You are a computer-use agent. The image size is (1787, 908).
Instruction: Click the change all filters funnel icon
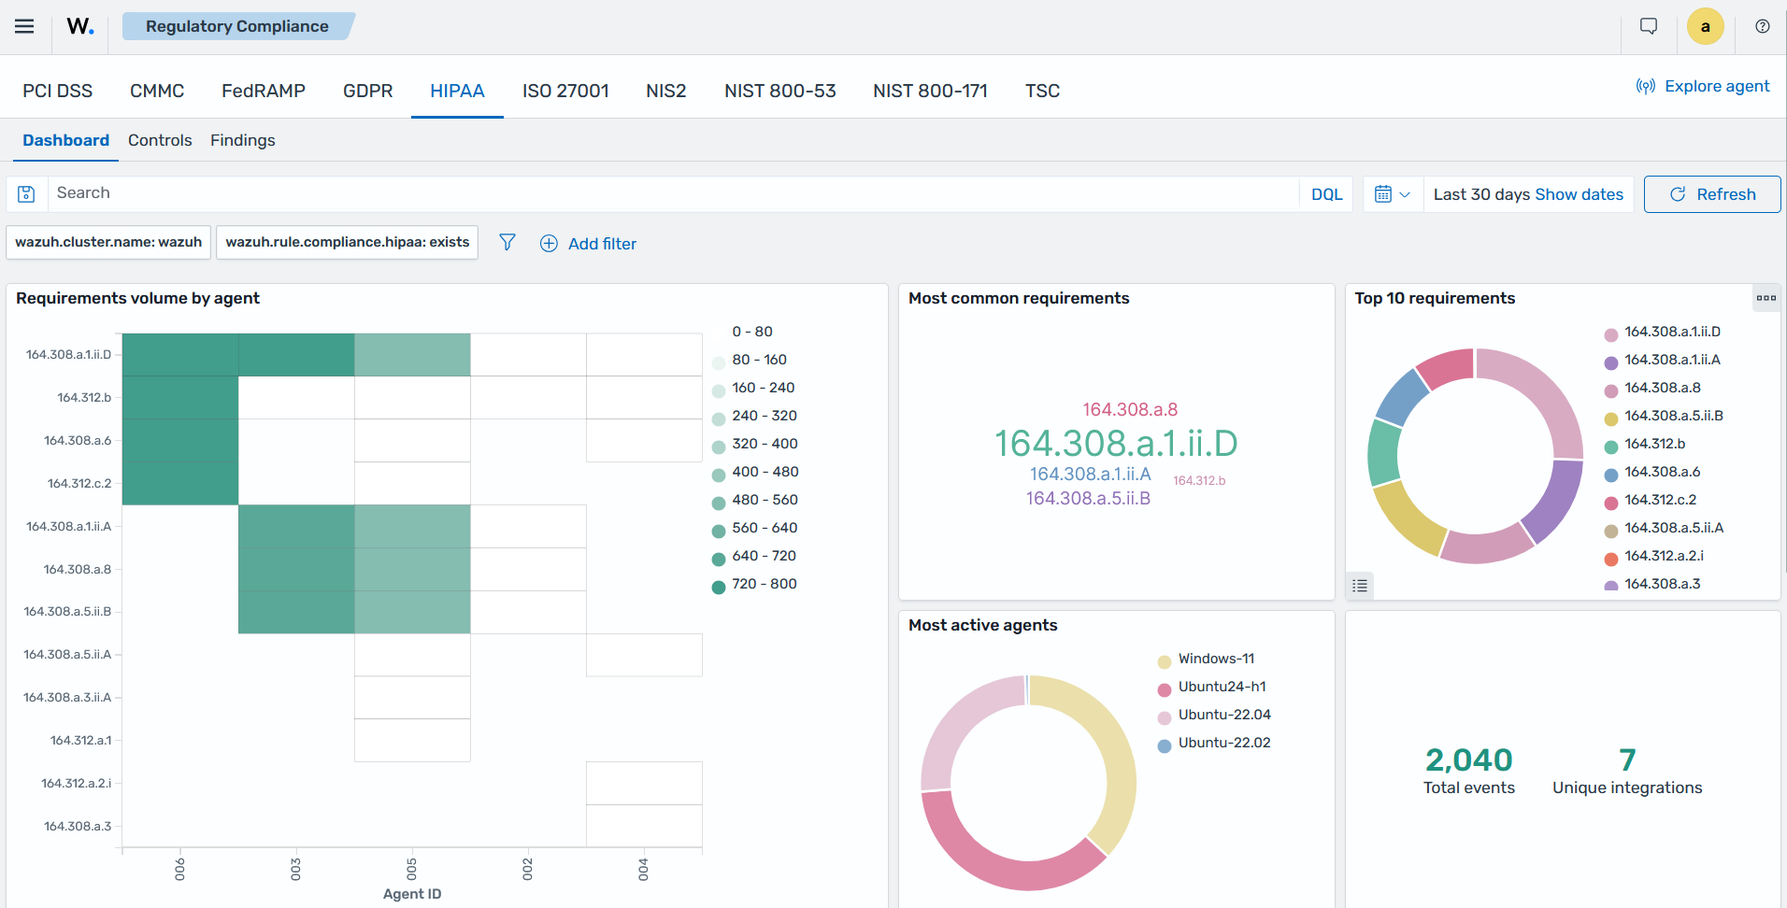click(508, 243)
